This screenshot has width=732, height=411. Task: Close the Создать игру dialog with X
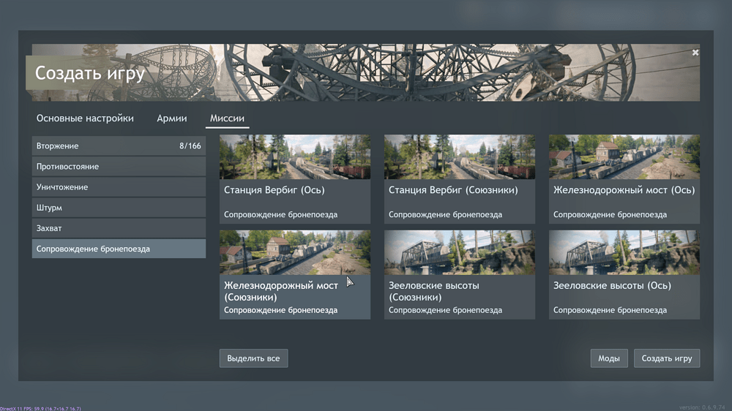pos(695,53)
